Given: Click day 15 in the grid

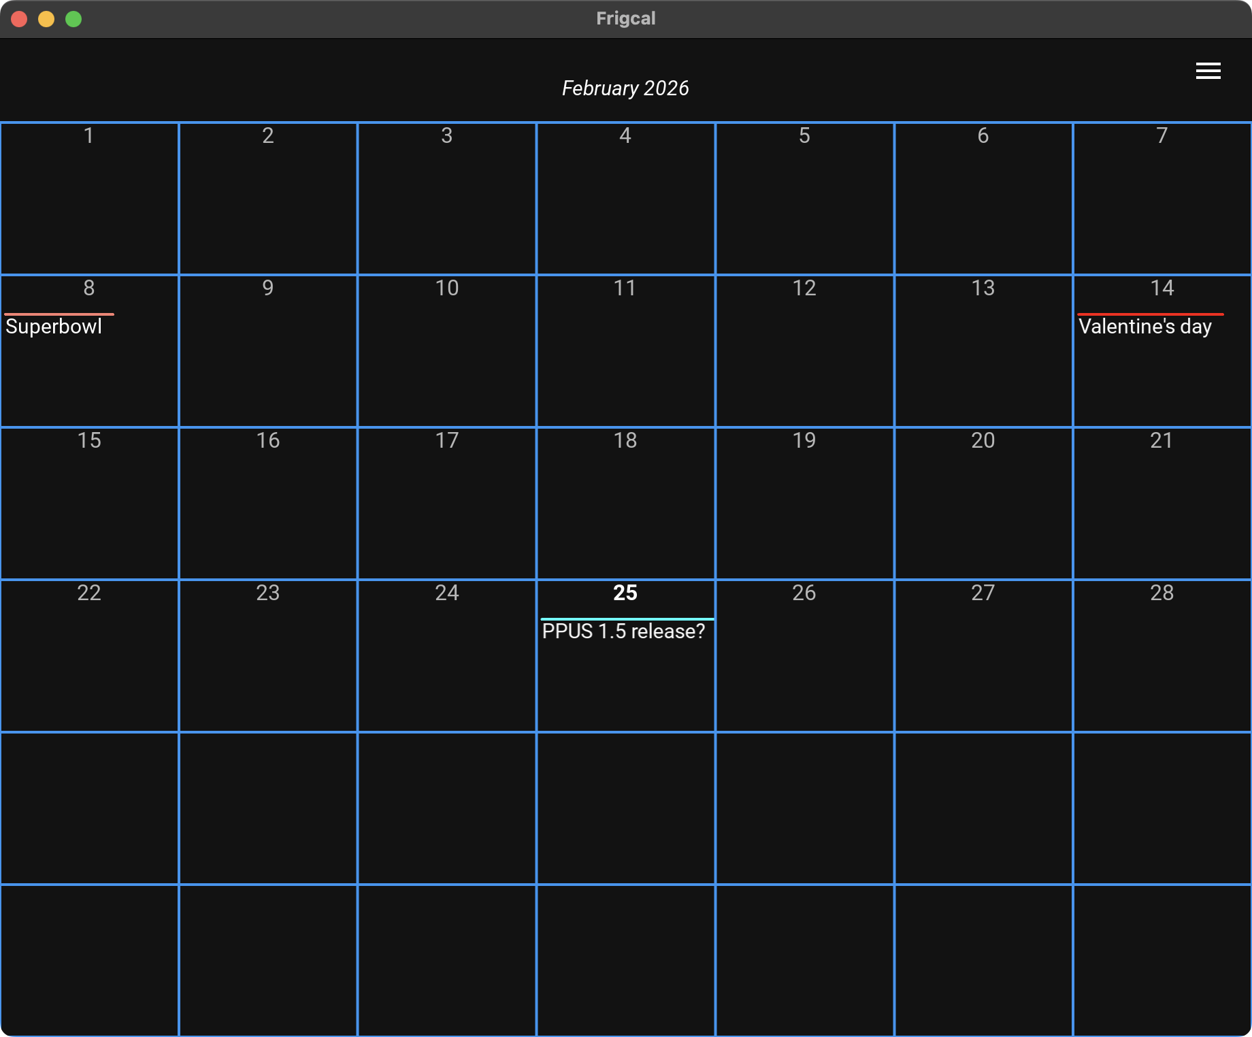Looking at the screenshot, I should tap(89, 504).
